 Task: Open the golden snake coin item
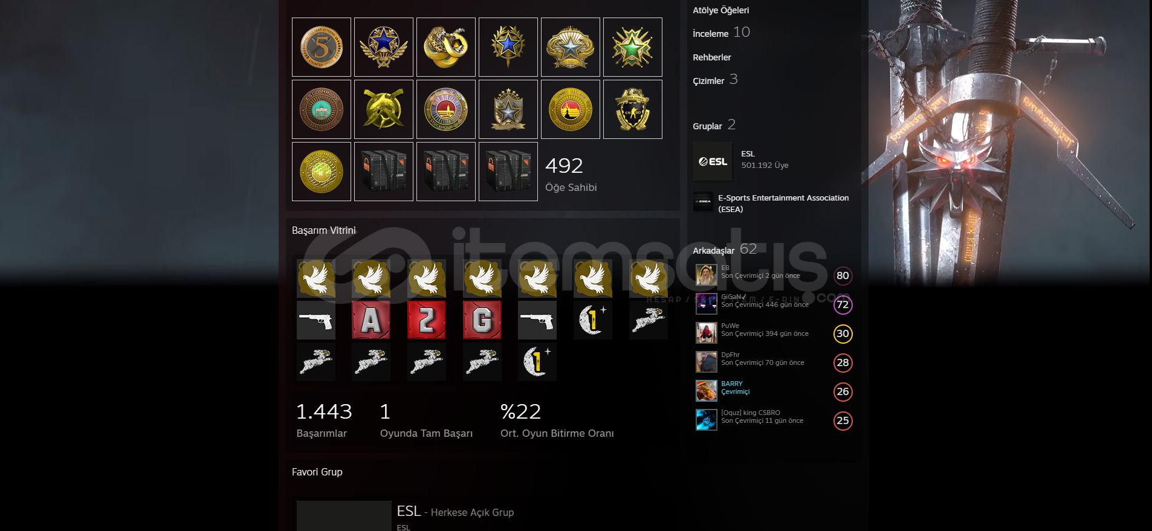coord(446,47)
